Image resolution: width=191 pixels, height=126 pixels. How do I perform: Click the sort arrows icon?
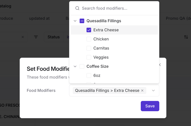pos(186,37)
